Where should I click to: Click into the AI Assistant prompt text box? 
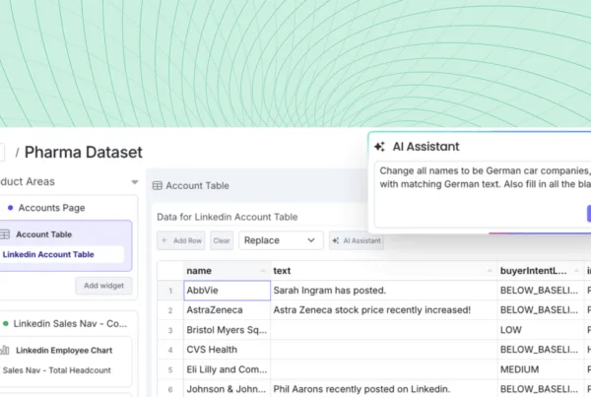click(483, 177)
